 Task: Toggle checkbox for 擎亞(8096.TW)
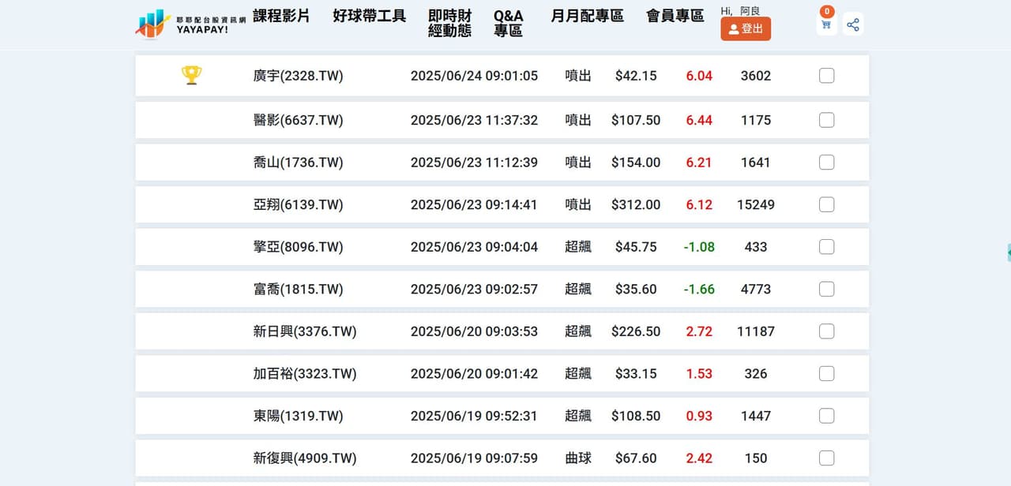pos(826,247)
